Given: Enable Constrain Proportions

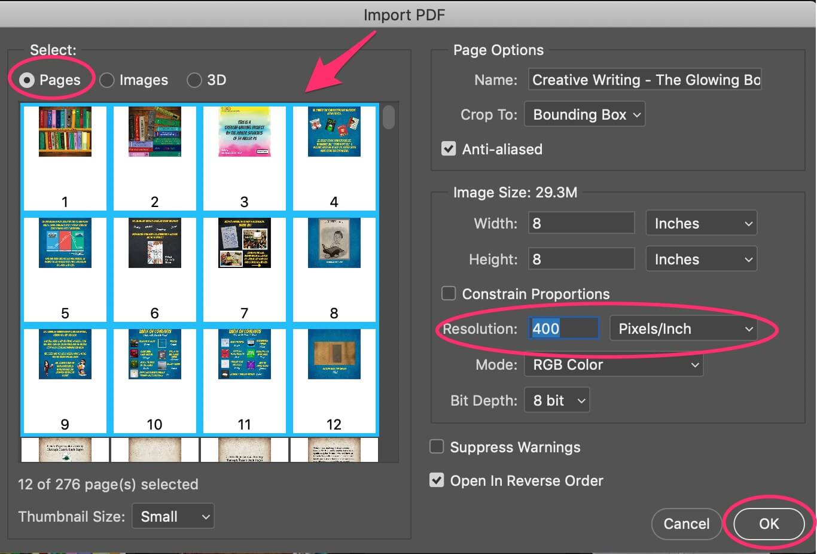Looking at the screenshot, I should pos(449,293).
